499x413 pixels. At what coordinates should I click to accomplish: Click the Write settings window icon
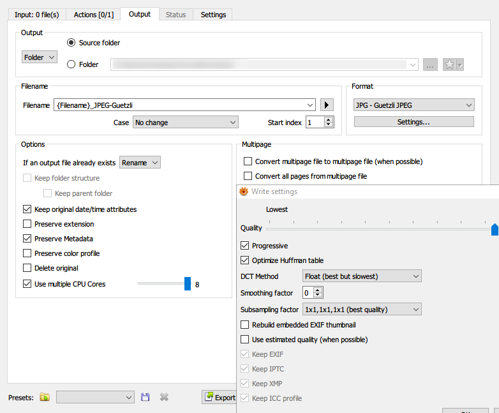point(243,191)
